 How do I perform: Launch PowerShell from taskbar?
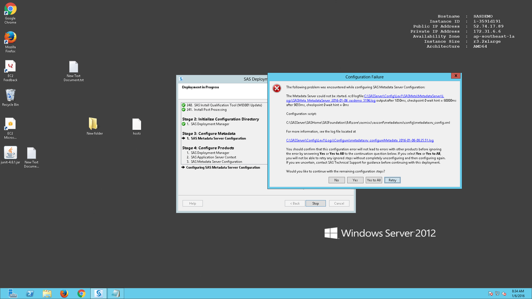click(30, 294)
